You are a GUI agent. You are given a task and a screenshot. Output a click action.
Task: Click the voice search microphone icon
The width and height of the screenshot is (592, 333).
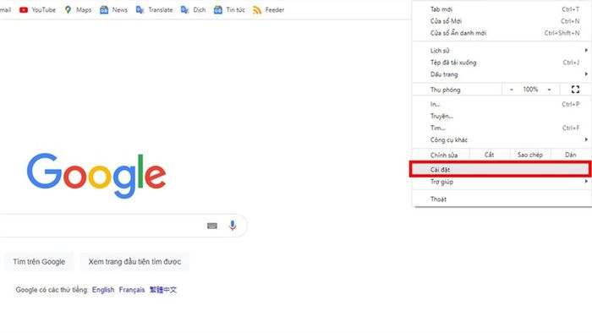233,226
